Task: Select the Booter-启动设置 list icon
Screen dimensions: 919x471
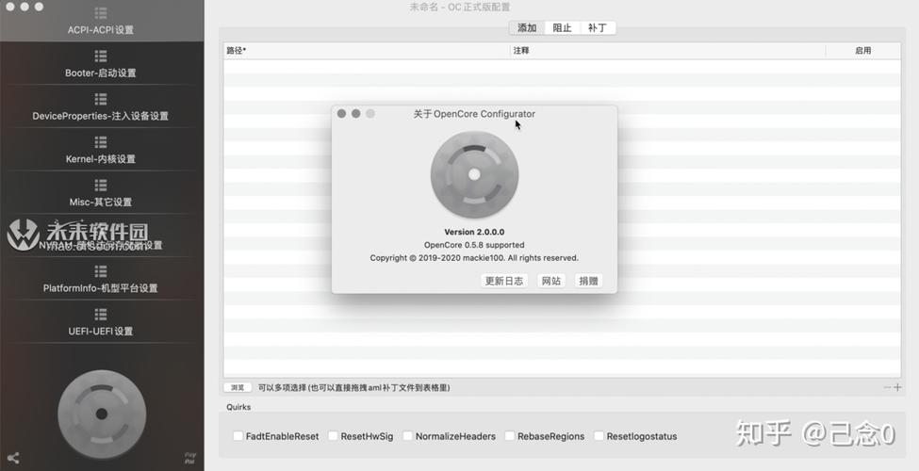Action: [101, 56]
